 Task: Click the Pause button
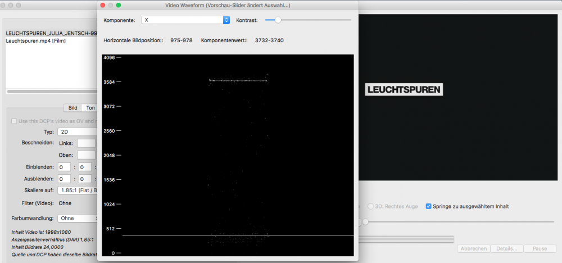(540, 248)
